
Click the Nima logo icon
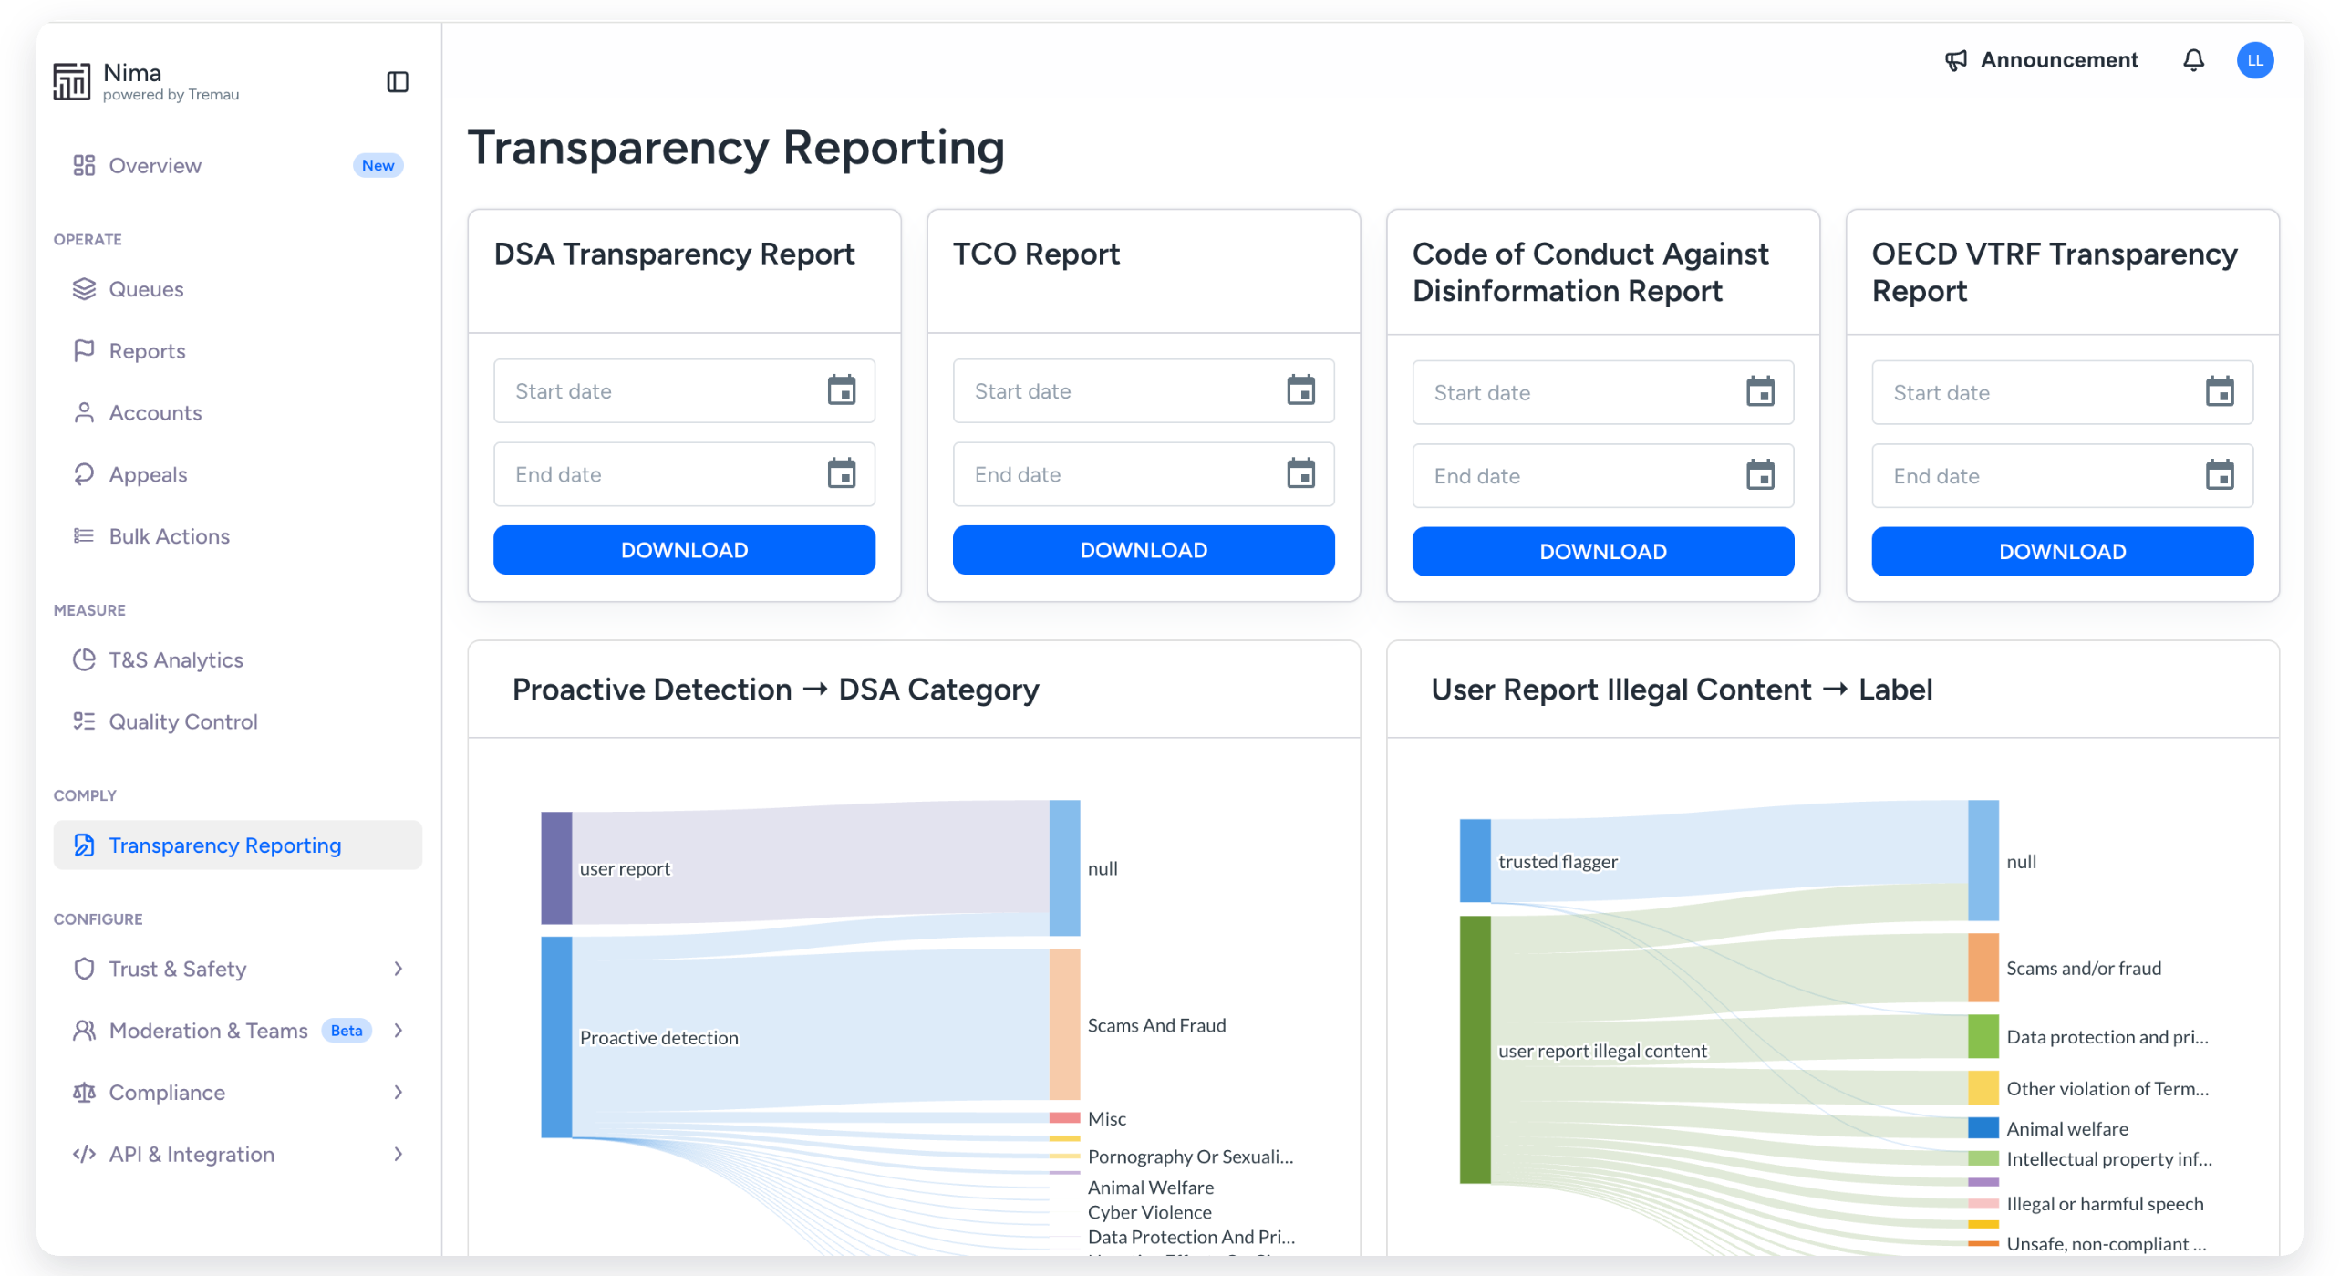72,81
